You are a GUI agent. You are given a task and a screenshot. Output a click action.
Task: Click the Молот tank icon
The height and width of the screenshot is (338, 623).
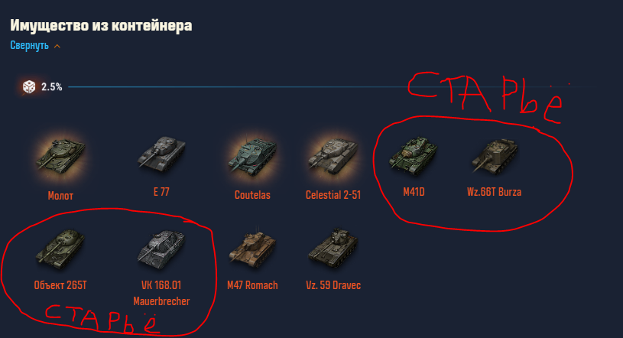[60, 156]
